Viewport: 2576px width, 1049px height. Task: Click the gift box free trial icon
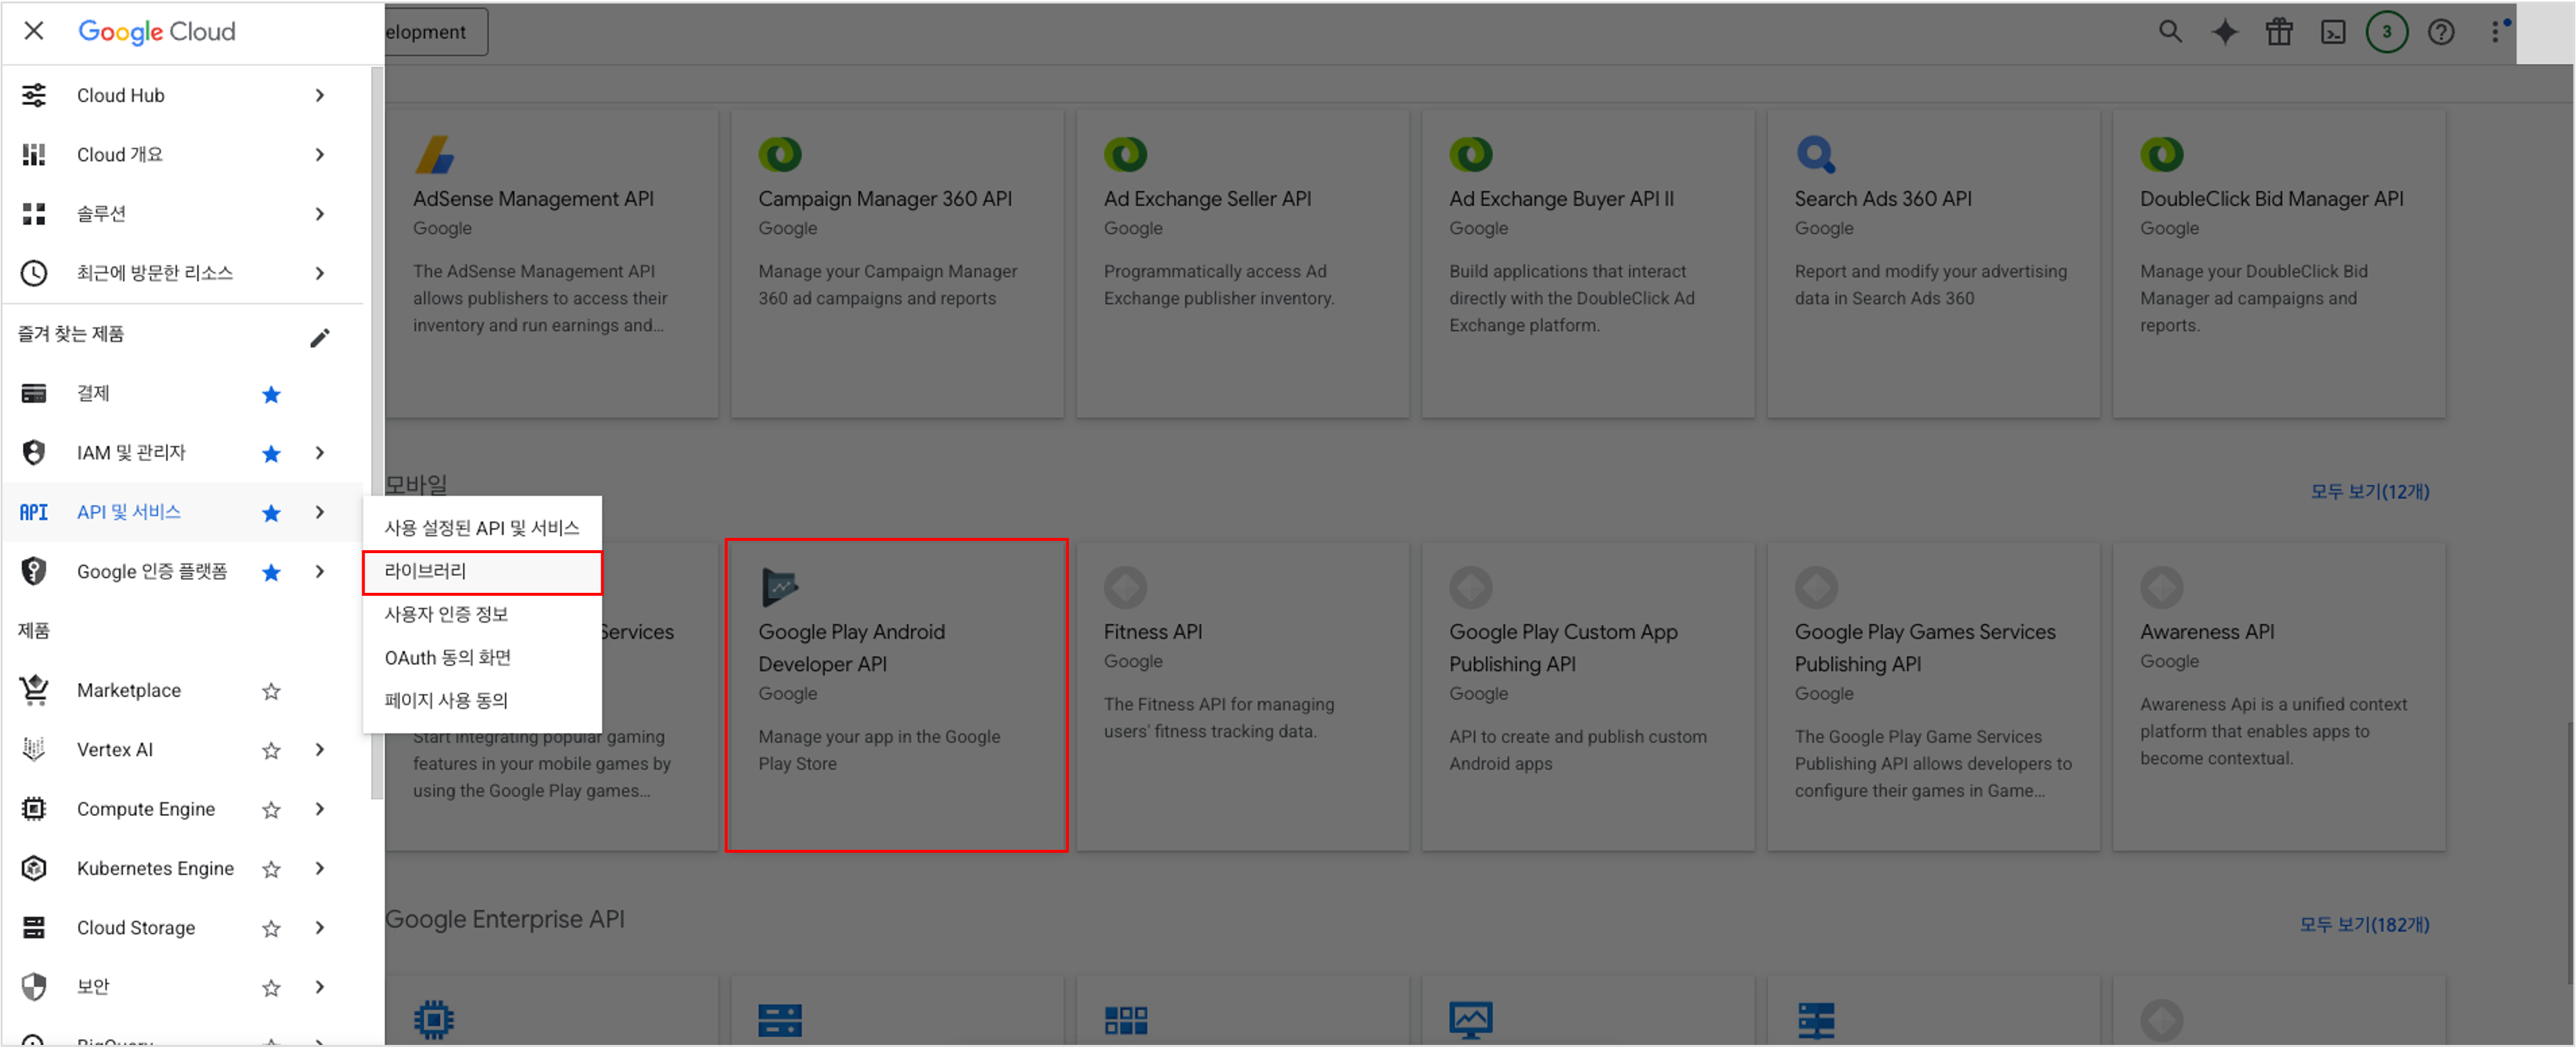[2279, 32]
